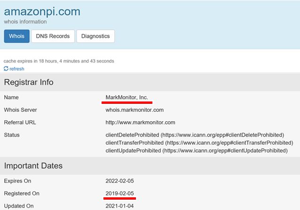
Task: Select the clientDeleteProhibited status line
Action: coord(195,135)
